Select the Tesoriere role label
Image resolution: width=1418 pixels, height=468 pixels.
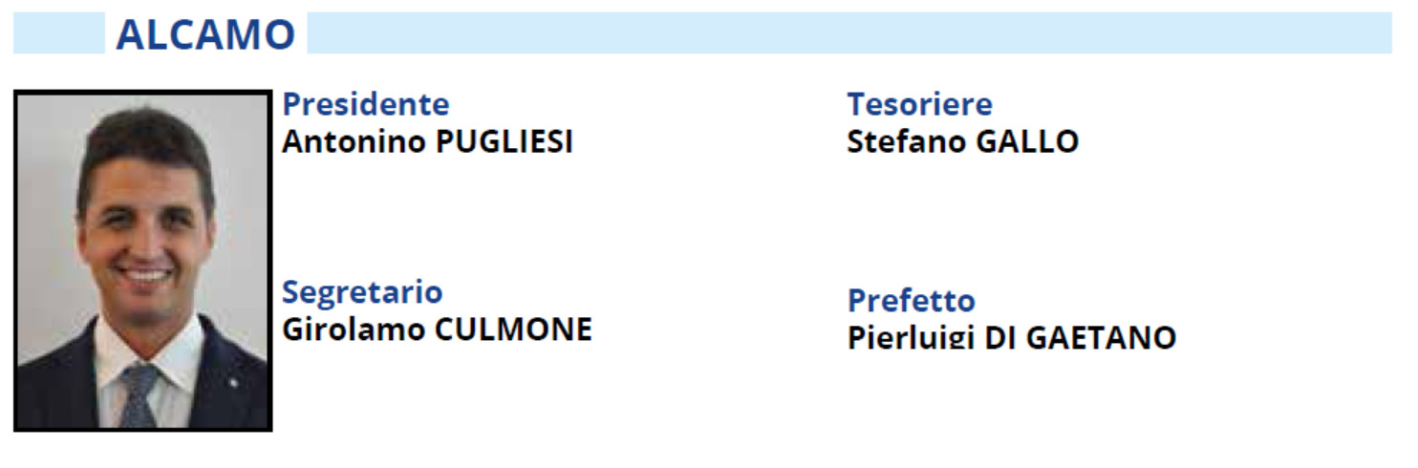[919, 103]
